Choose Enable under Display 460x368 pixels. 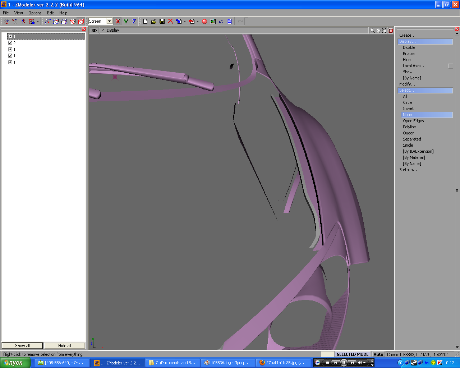409,54
